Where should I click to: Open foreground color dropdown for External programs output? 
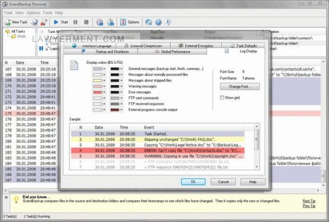tap(121, 110)
